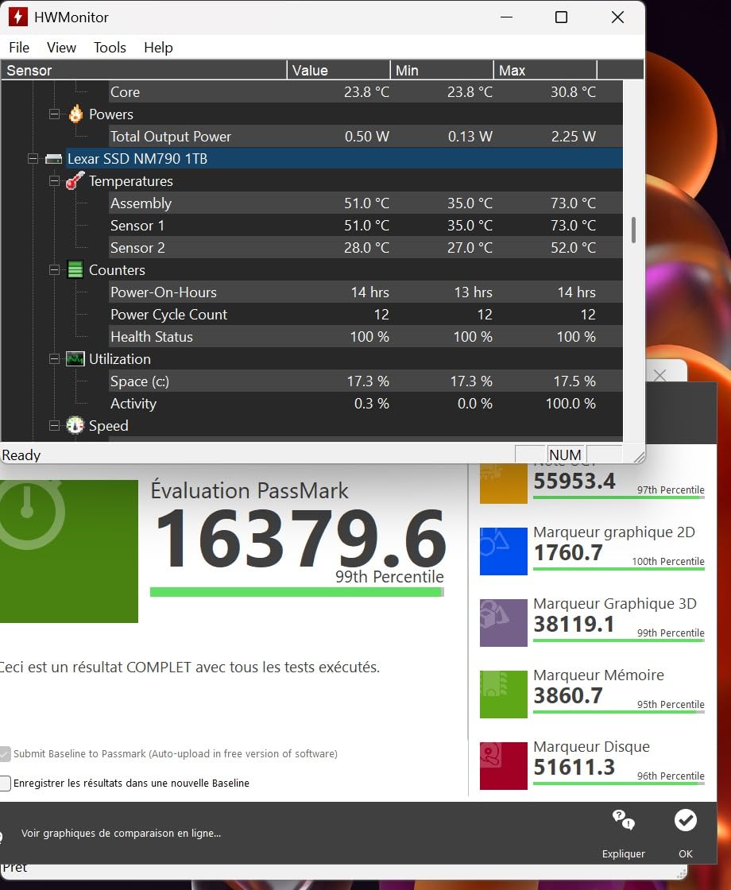Click the Marqueur Graphique 3D score 38119.1
This screenshot has width=731, height=890.
pyautogui.click(x=574, y=624)
